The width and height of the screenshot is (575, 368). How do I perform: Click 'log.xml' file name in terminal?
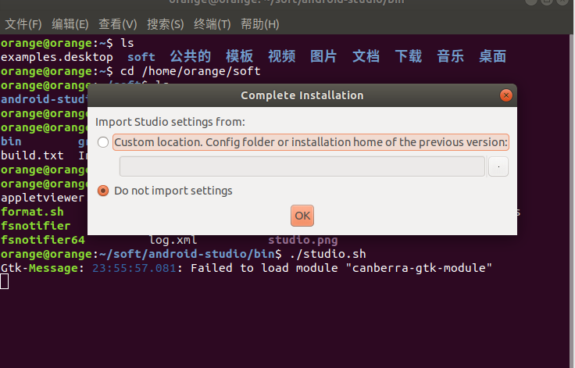tap(173, 241)
